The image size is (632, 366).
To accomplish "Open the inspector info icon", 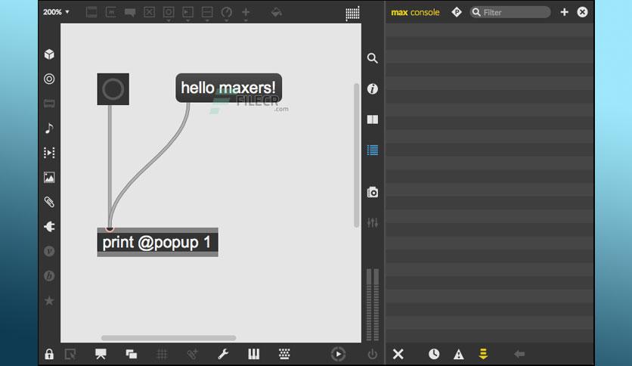I will [x=373, y=88].
